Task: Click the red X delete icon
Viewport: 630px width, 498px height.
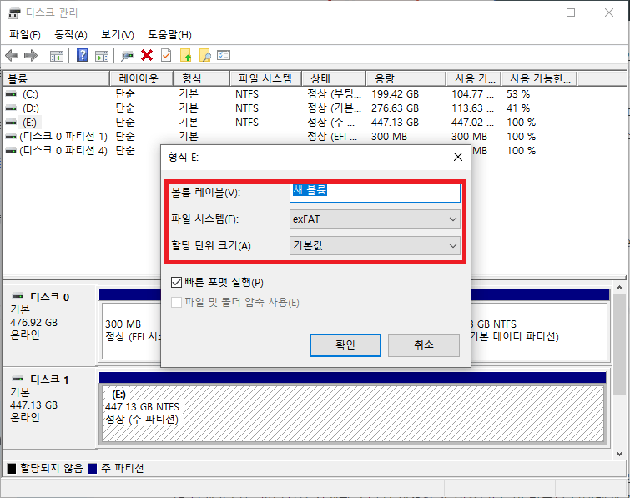Action: pyautogui.click(x=147, y=55)
